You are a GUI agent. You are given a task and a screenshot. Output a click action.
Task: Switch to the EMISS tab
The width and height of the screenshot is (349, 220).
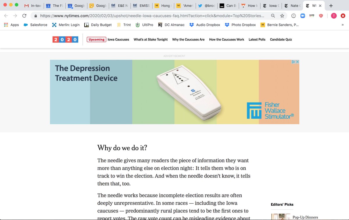click(141, 6)
